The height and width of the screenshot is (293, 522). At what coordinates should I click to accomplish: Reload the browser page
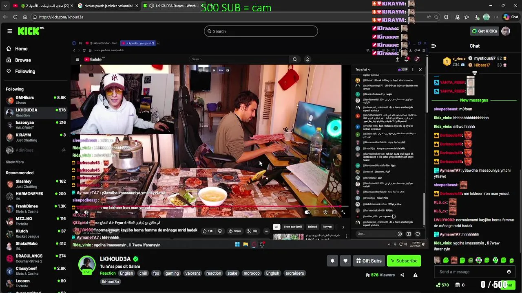tap(15, 17)
